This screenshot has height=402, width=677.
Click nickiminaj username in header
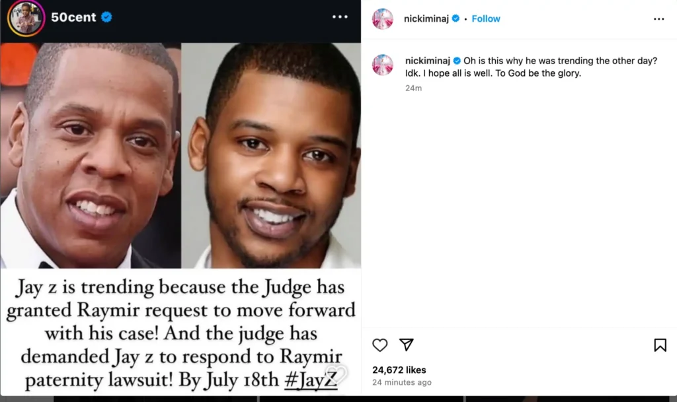pos(426,18)
